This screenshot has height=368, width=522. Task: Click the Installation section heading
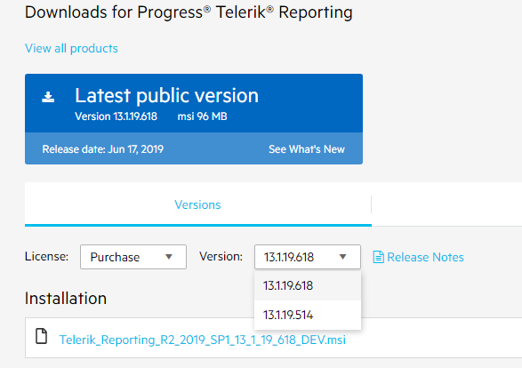66,298
